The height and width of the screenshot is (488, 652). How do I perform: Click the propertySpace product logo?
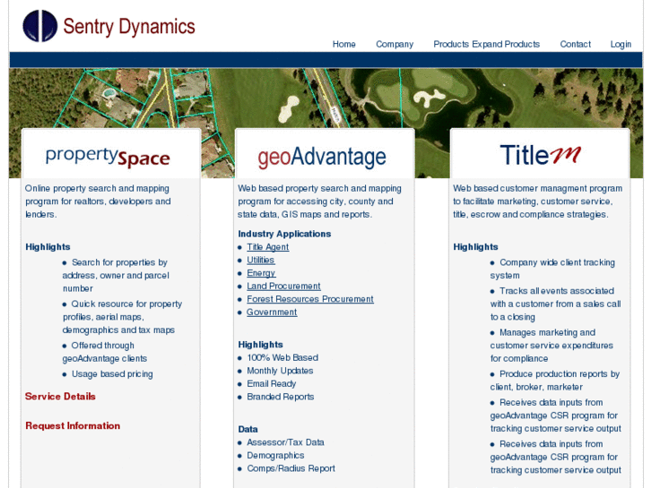(x=108, y=157)
